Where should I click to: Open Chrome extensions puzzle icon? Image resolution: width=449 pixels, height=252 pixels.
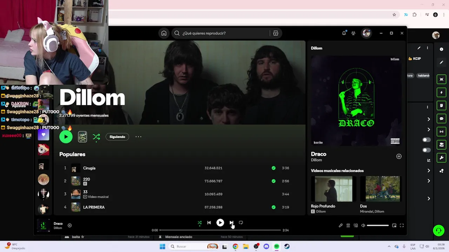click(x=415, y=15)
